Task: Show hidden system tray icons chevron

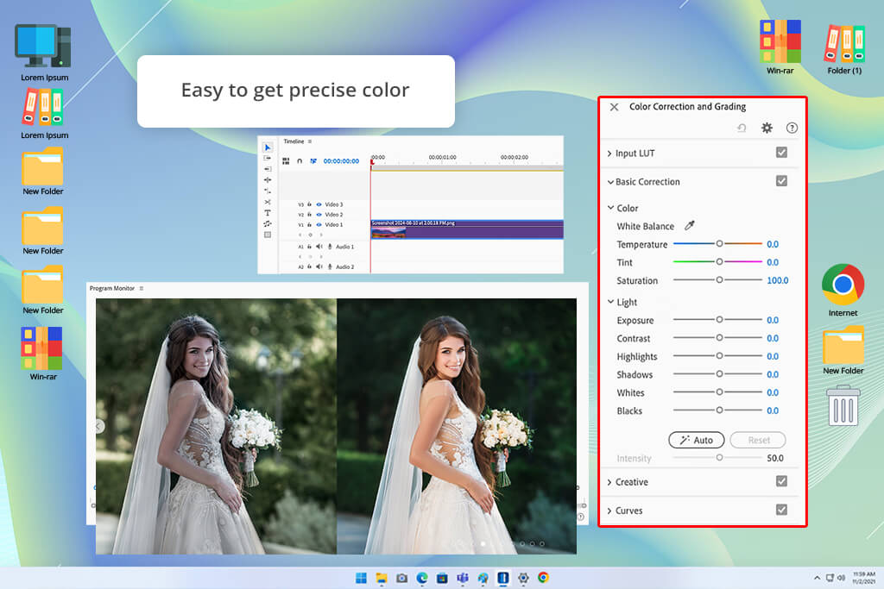Action: point(817,578)
